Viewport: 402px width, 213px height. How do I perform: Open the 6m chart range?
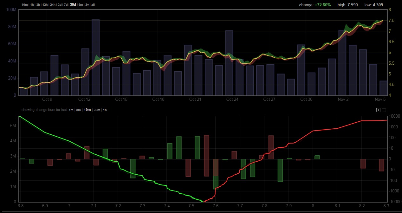point(81,5)
